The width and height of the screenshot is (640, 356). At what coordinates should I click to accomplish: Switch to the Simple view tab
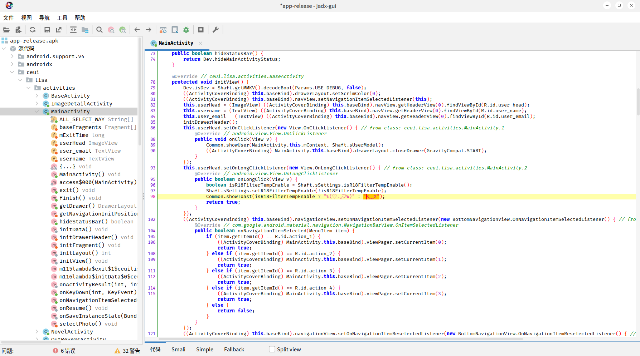(x=205, y=350)
